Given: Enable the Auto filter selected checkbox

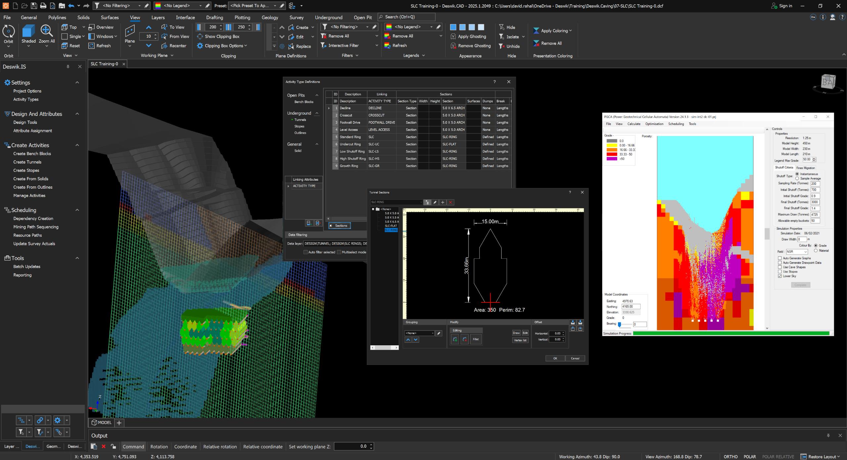Looking at the screenshot, I should [305, 252].
